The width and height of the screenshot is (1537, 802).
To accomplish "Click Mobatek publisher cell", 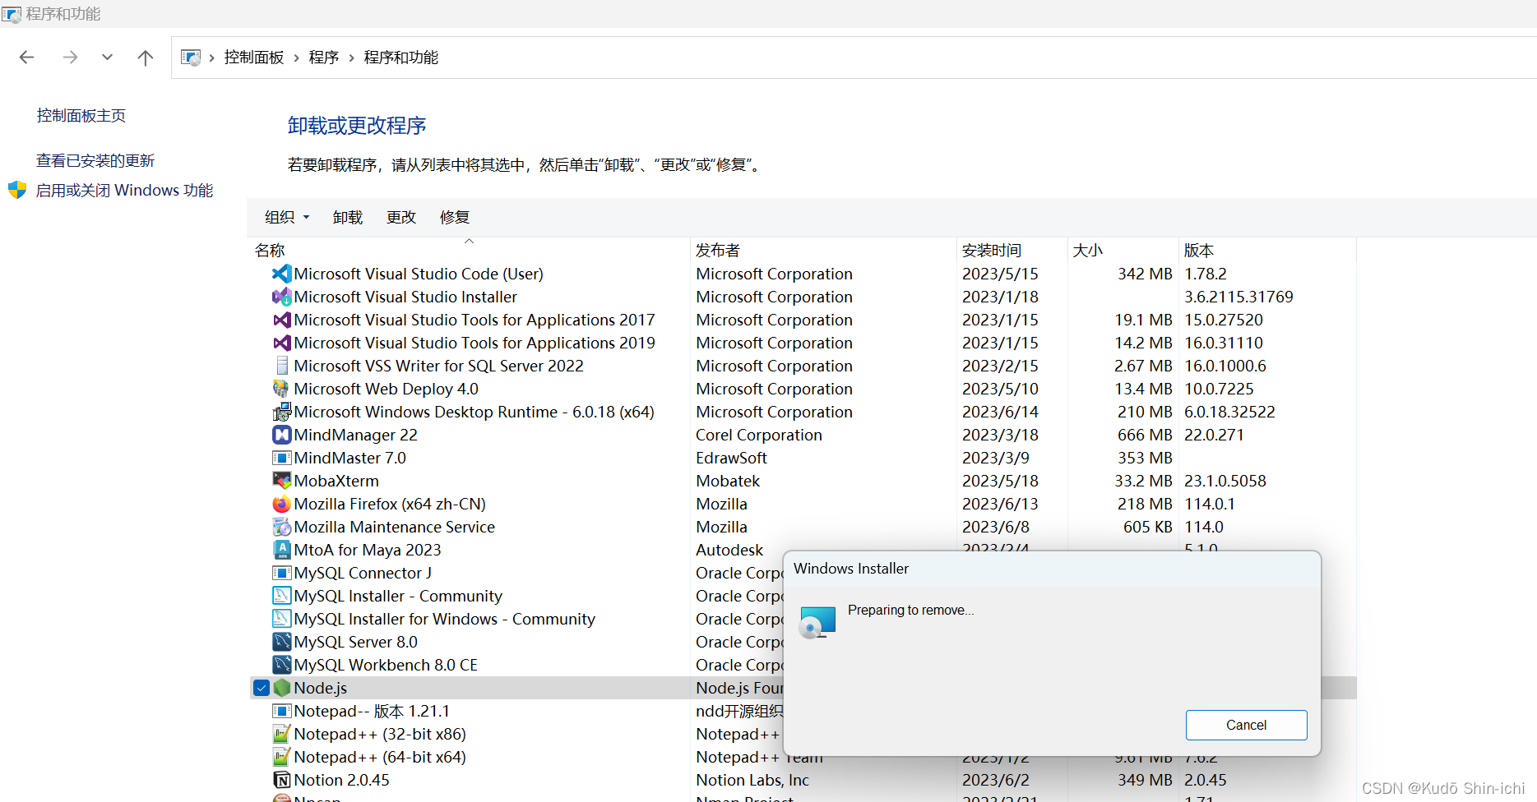I will [x=728, y=481].
